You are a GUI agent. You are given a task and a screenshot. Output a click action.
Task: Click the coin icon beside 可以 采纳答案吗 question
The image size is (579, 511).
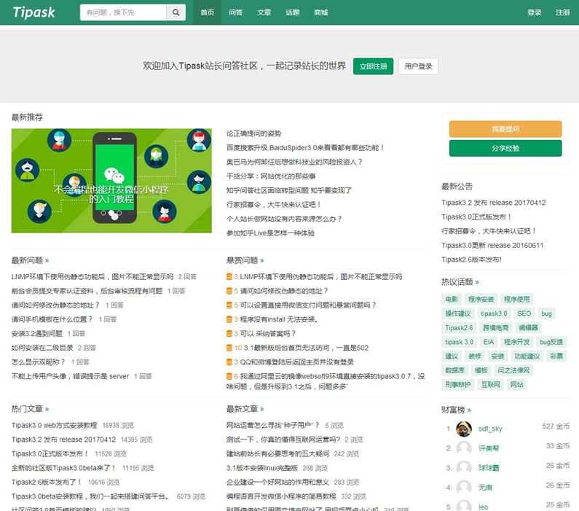pos(229,334)
